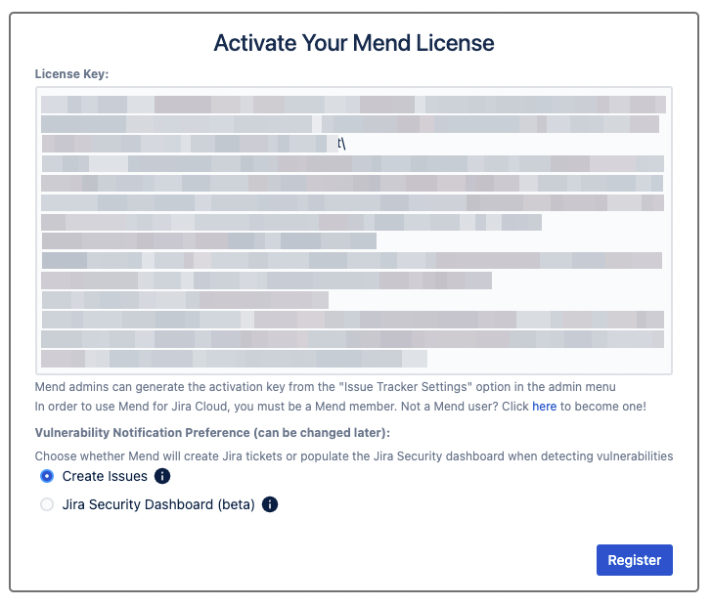Click the "In order to use Mend" sentence
This screenshot has width=712, height=606.
click(196, 406)
